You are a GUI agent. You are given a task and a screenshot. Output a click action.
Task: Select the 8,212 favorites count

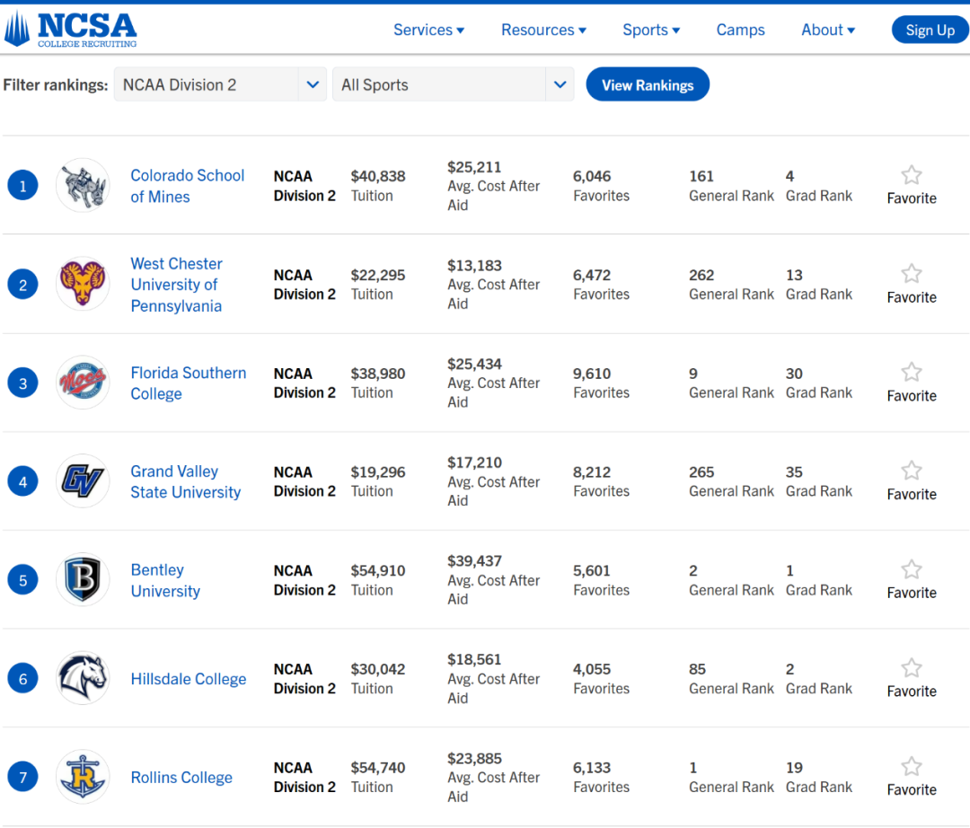(x=592, y=471)
